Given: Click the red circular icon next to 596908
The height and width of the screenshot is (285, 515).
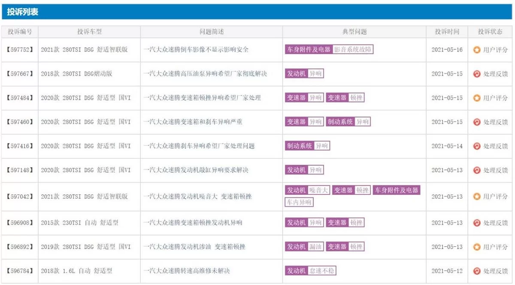Looking at the screenshot, I should 478,223.
